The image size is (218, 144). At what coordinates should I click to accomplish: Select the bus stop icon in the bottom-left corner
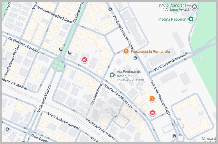pyautogui.click(x=7, y=129)
